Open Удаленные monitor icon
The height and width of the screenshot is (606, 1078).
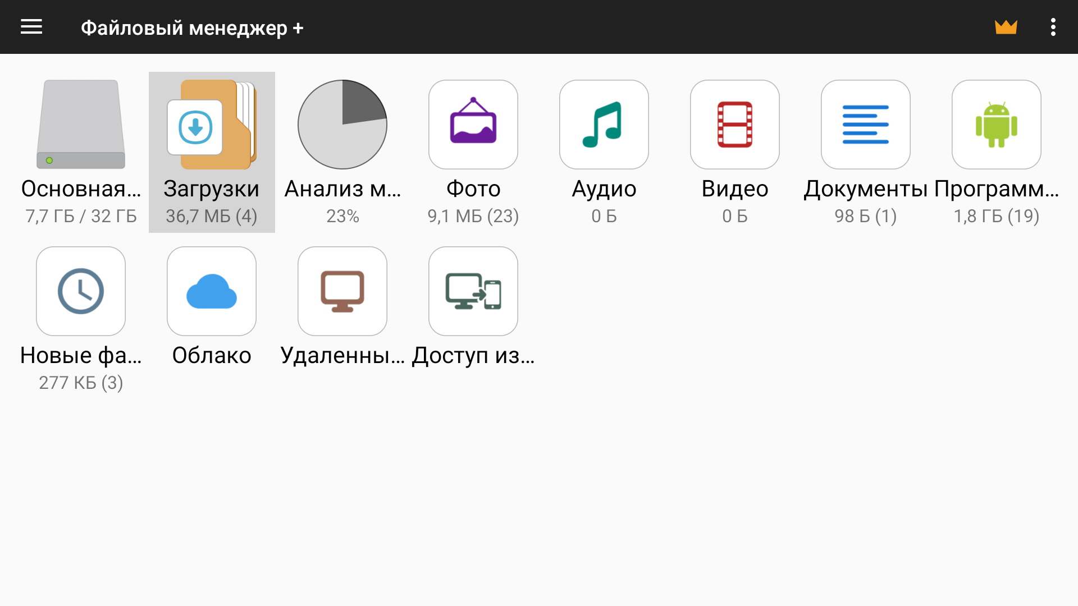coord(342,291)
